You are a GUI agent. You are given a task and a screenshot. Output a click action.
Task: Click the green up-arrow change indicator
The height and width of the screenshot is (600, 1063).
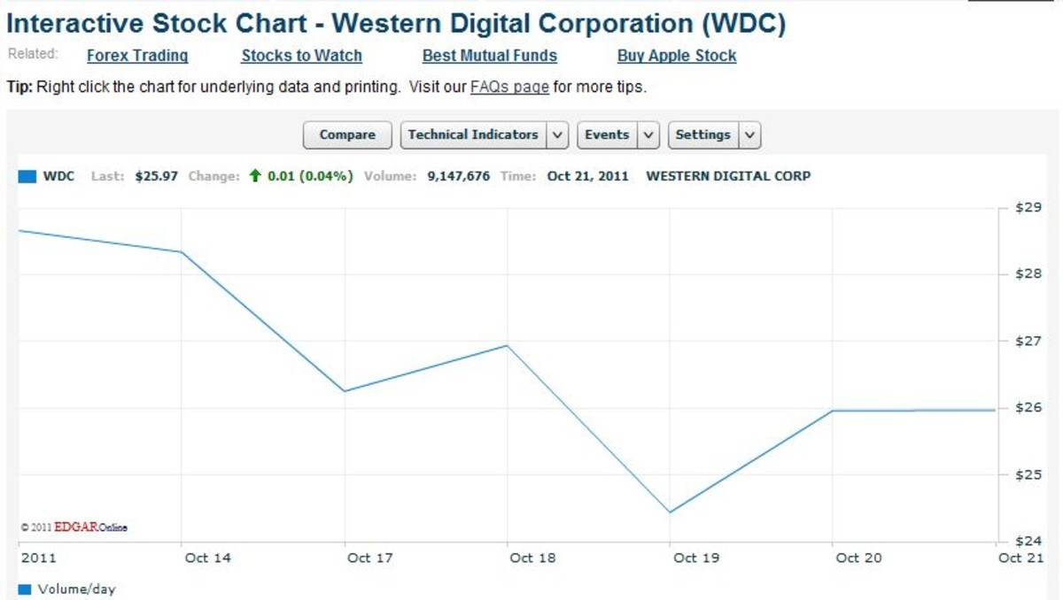point(255,176)
